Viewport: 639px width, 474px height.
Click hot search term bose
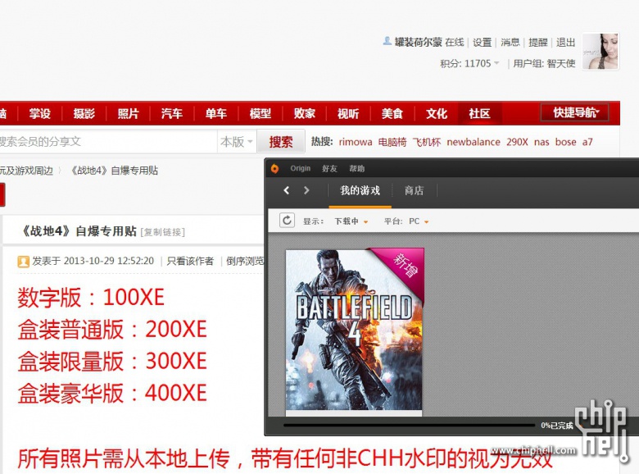click(565, 142)
